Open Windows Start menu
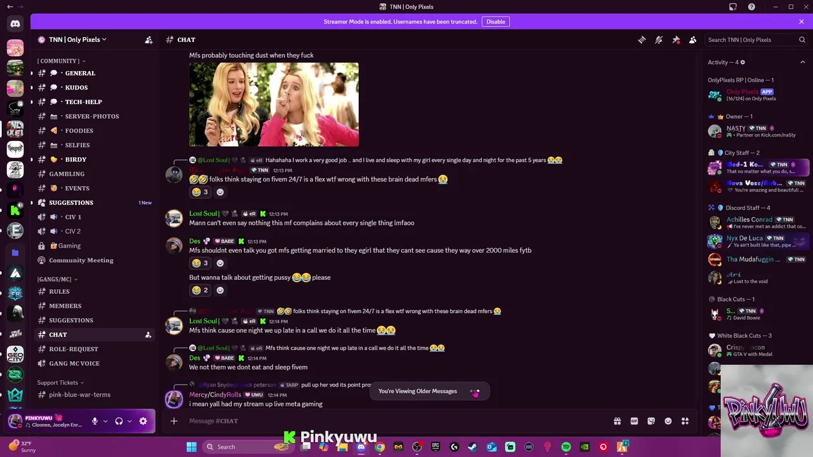 tap(191, 447)
